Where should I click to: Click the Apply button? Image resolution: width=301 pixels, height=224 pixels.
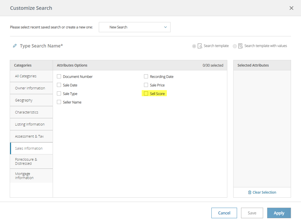point(279,213)
